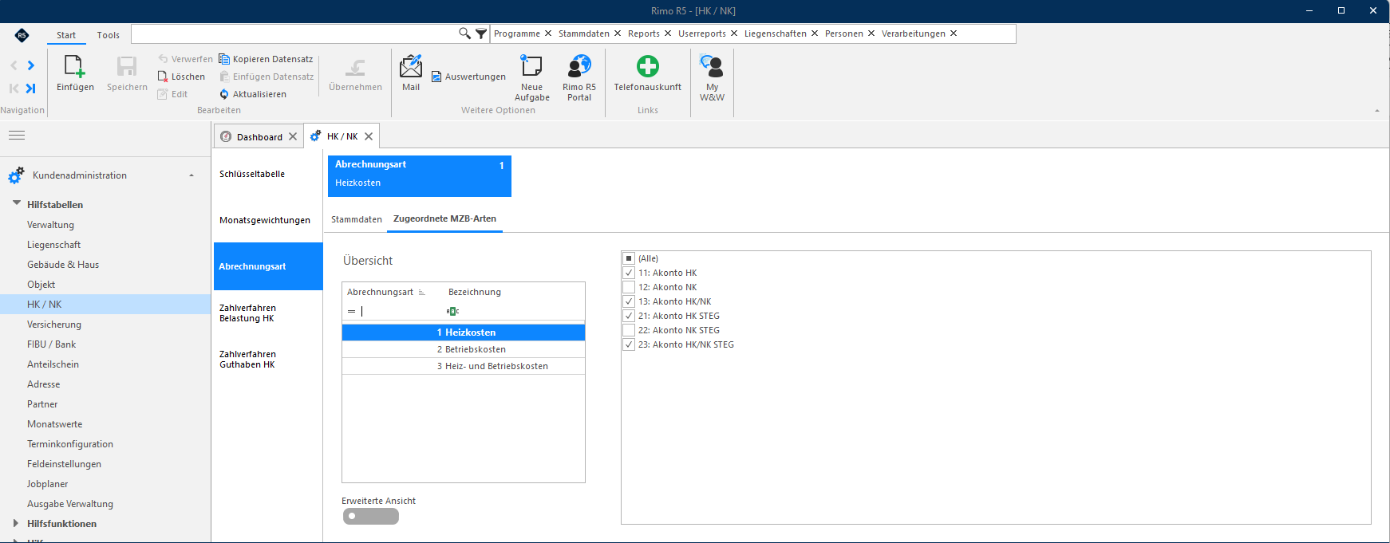Open the Abrechnungsart filter operator selector
The image size is (1390, 543).
[351, 311]
